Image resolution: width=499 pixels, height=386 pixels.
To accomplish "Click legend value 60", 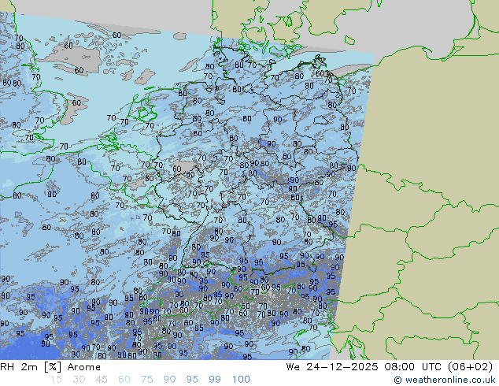I will (124, 380).
